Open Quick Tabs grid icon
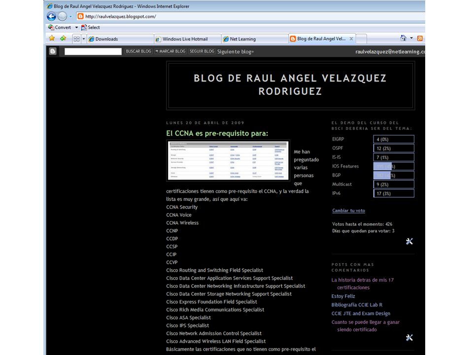 click(x=77, y=39)
